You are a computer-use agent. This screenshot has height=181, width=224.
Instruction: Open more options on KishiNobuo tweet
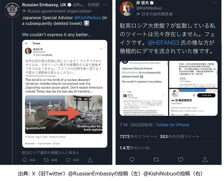click(215, 3)
